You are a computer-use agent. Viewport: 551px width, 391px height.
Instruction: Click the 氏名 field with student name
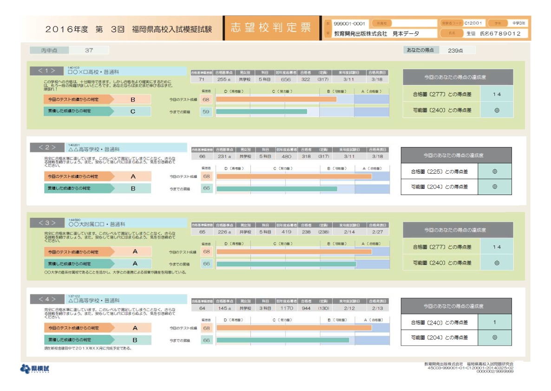click(496, 33)
